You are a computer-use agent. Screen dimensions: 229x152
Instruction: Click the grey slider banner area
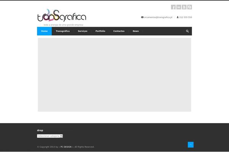coord(114,75)
